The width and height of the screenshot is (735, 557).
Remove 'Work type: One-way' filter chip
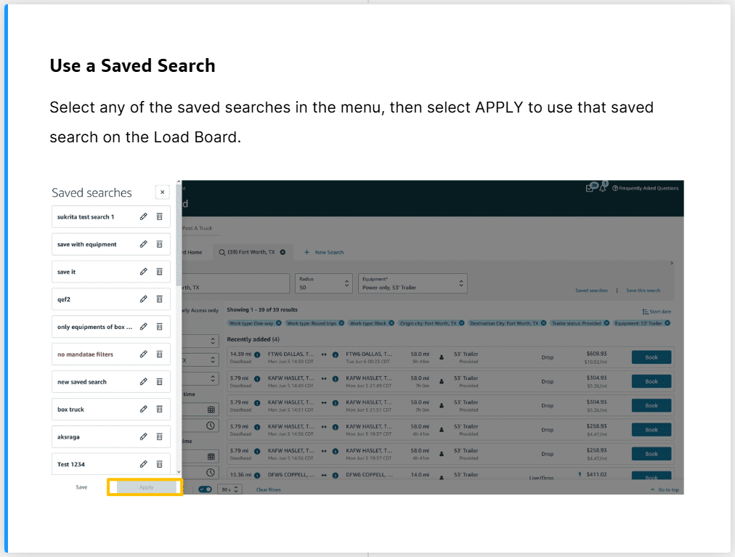pyautogui.click(x=279, y=323)
